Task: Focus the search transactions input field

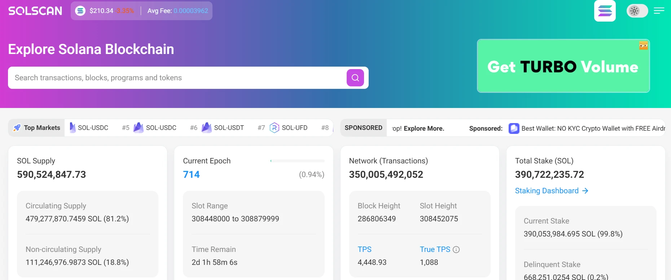Action: [x=177, y=78]
